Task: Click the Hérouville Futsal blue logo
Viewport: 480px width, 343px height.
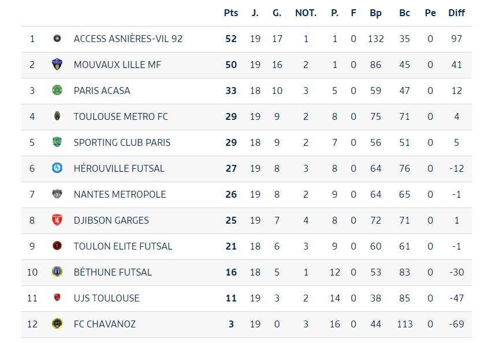Action: point(57,168)
